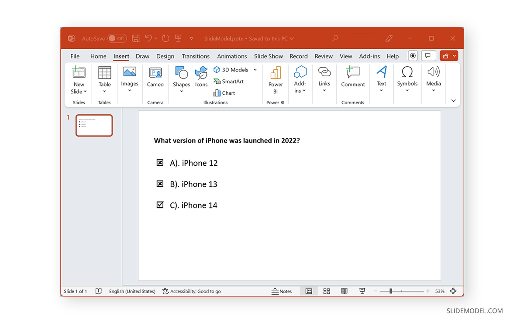Click the SlideModel.pptx file name
The width and height of the screenshot is (524, 324).
coord(224,38)
